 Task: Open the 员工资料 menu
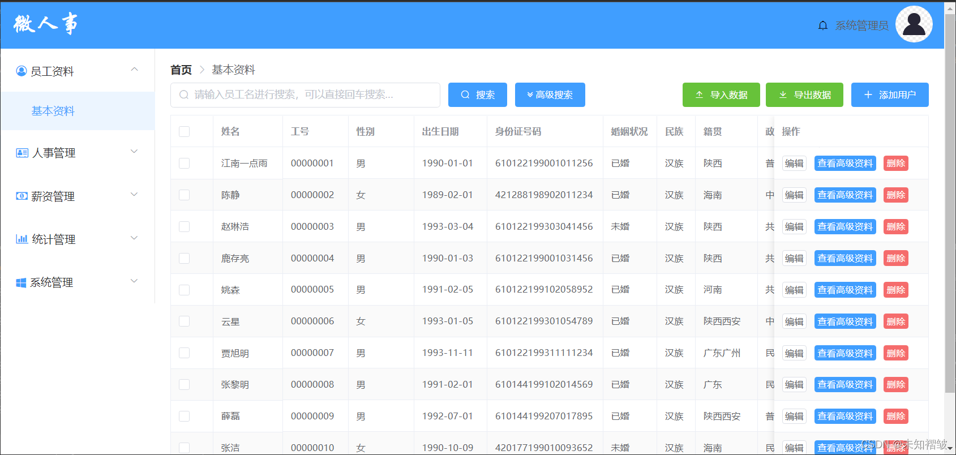point(78,71)
